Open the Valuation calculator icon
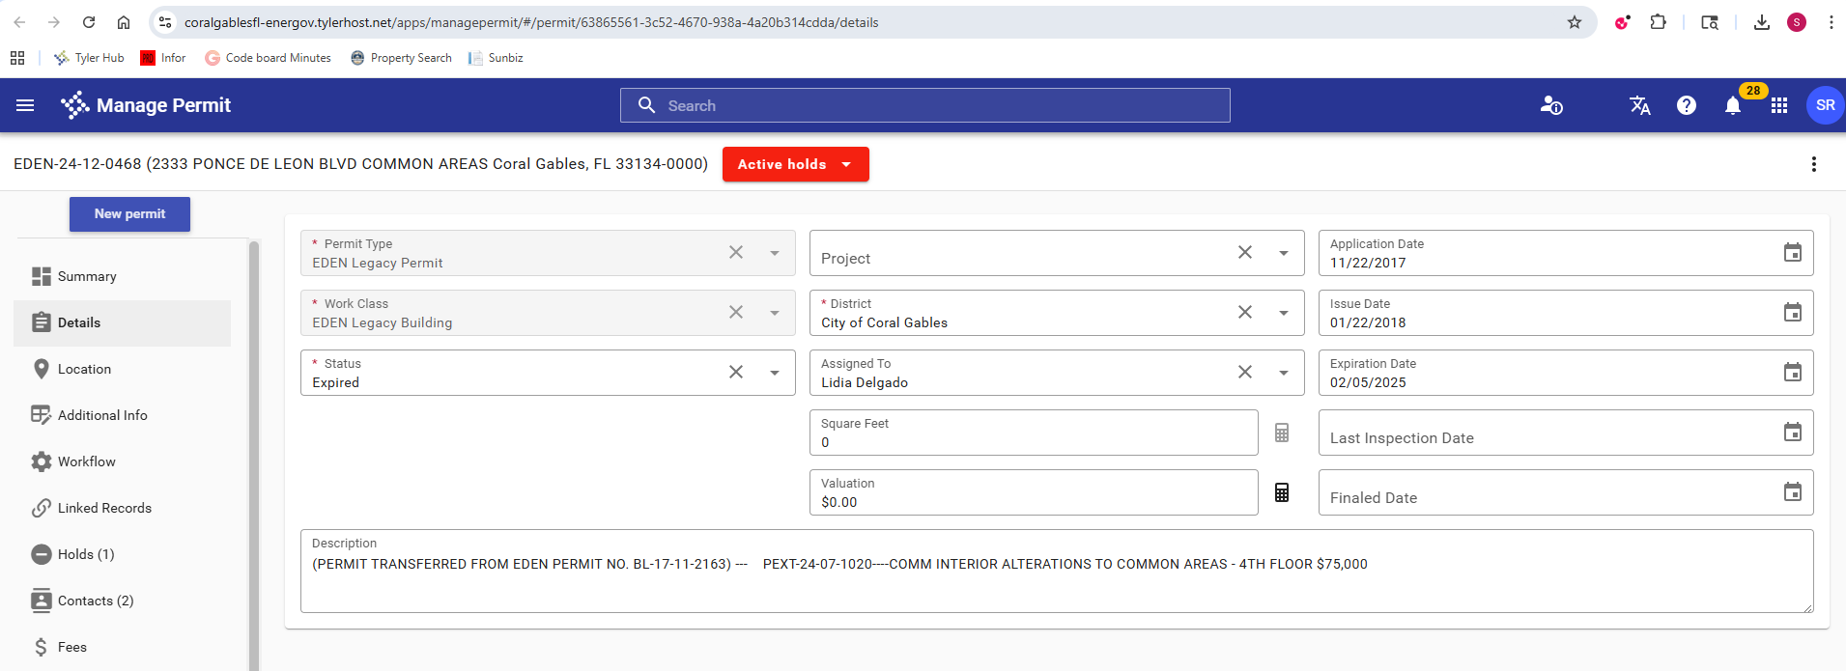This screenshot has height=671, width=1846. point(1281,492)
